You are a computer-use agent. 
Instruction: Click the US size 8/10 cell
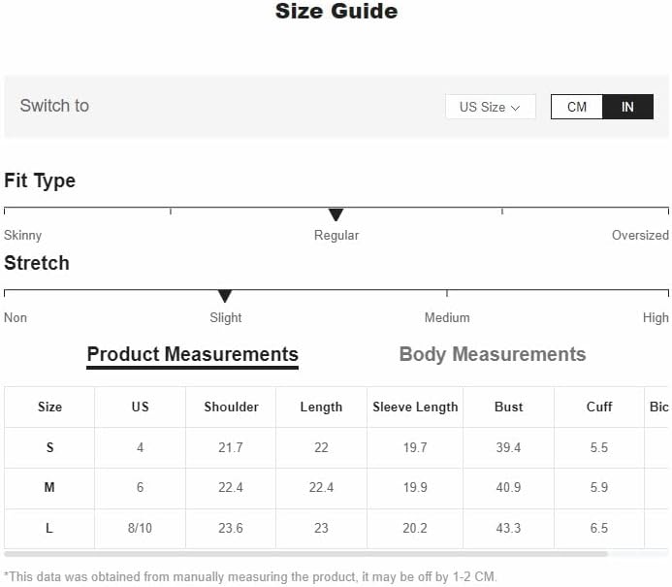coord(140,528)
